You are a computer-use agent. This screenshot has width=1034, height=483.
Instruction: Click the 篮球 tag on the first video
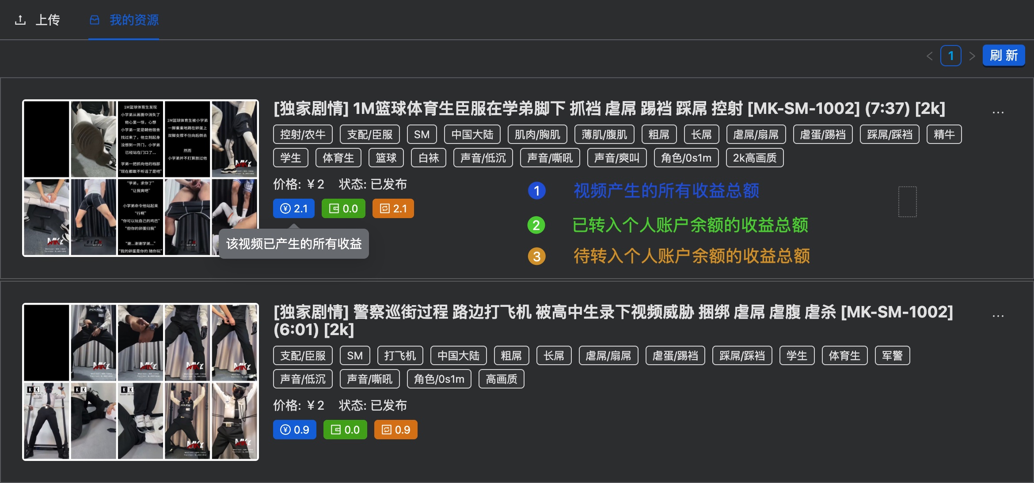(385, 158)
